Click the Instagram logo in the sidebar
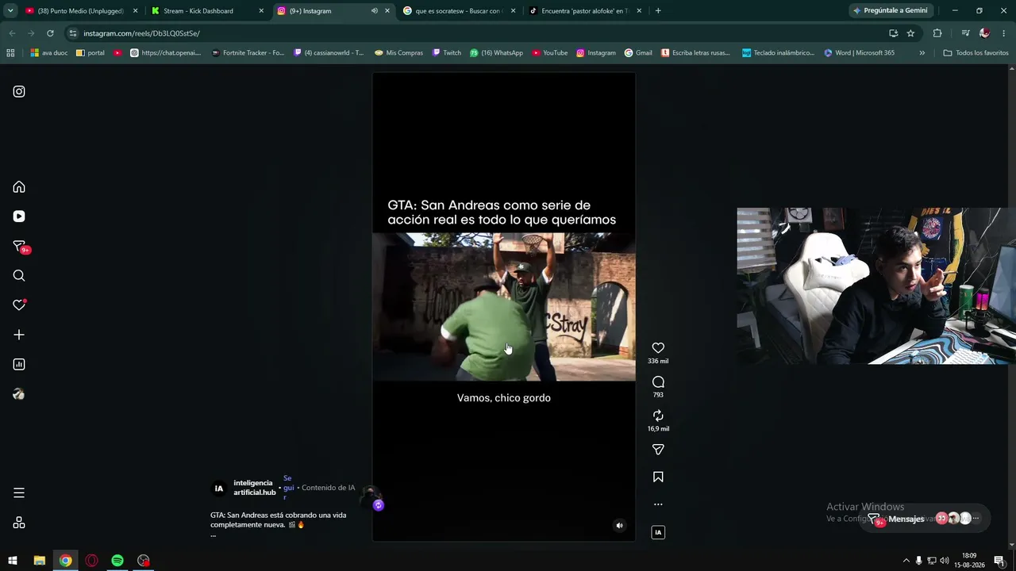 click(x=19, y=91)
